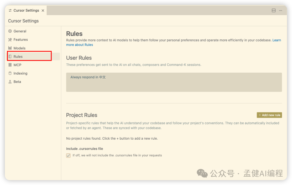Click the Features tools icon
The width and height of the screenshot is (292, 185).
coord(10,39)
